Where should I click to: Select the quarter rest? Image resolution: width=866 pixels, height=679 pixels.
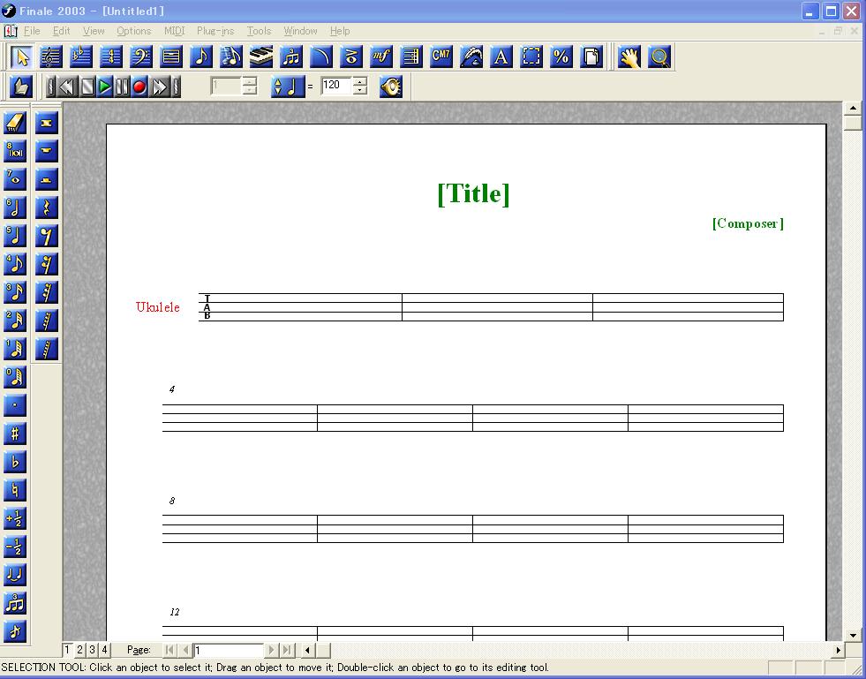point(47,207)
